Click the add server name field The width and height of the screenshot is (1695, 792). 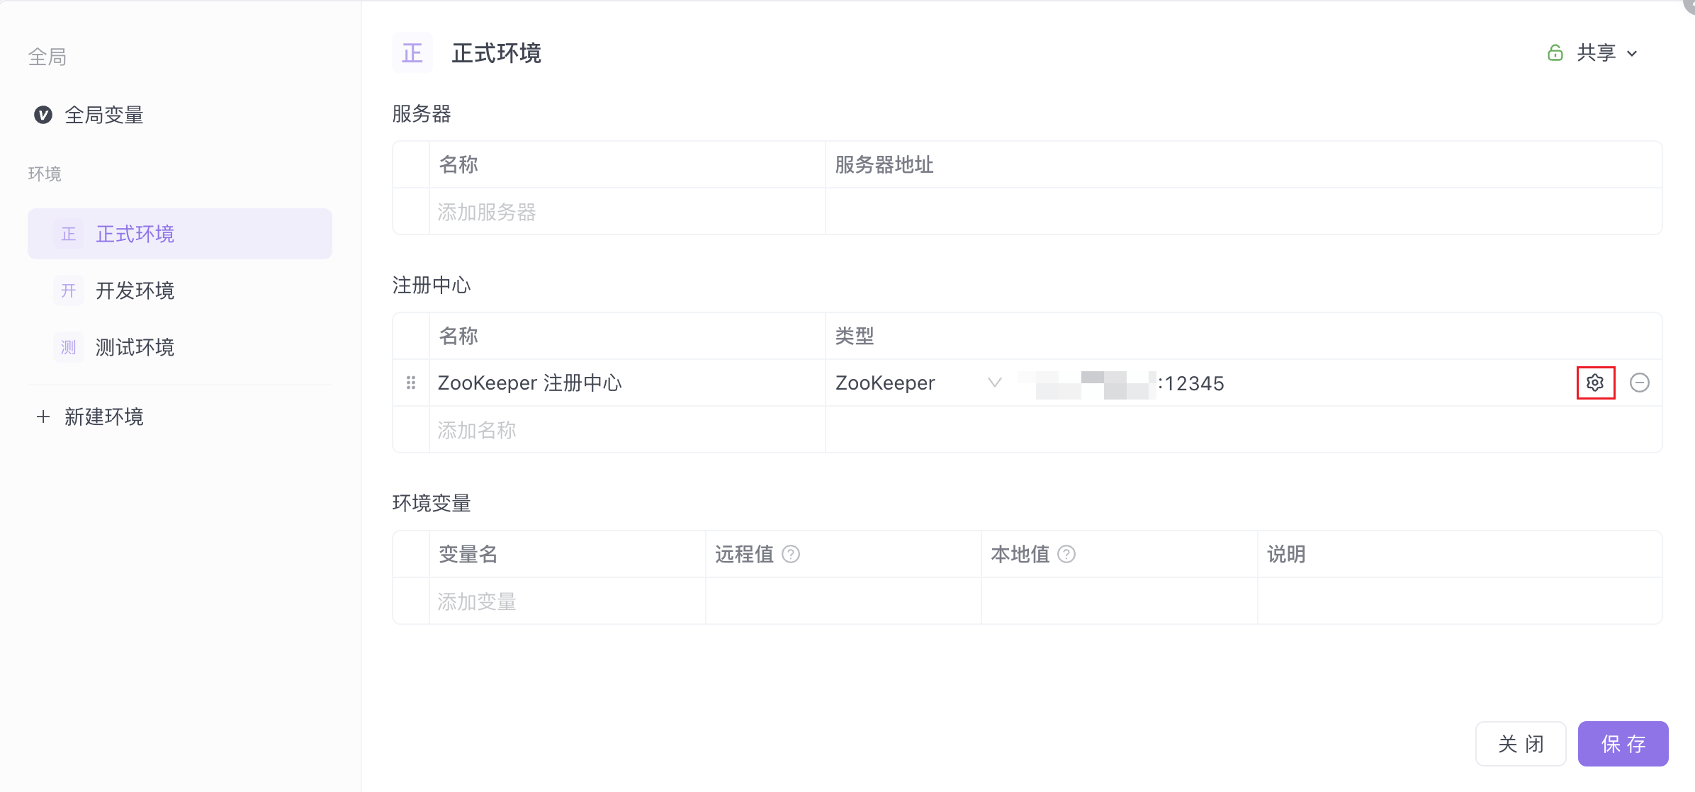tap(624, 212)
